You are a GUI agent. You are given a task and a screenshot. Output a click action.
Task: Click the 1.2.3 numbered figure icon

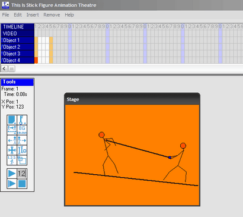(12, 160)
